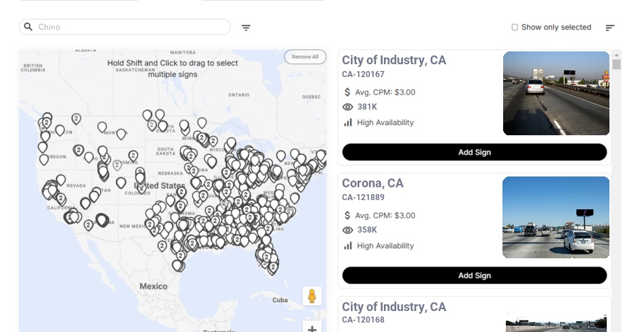Open the CA-120167 highway billboard thumbnail
Image resolution: width=623 pixels, height=332 pixels.
(x=556, y=93)
